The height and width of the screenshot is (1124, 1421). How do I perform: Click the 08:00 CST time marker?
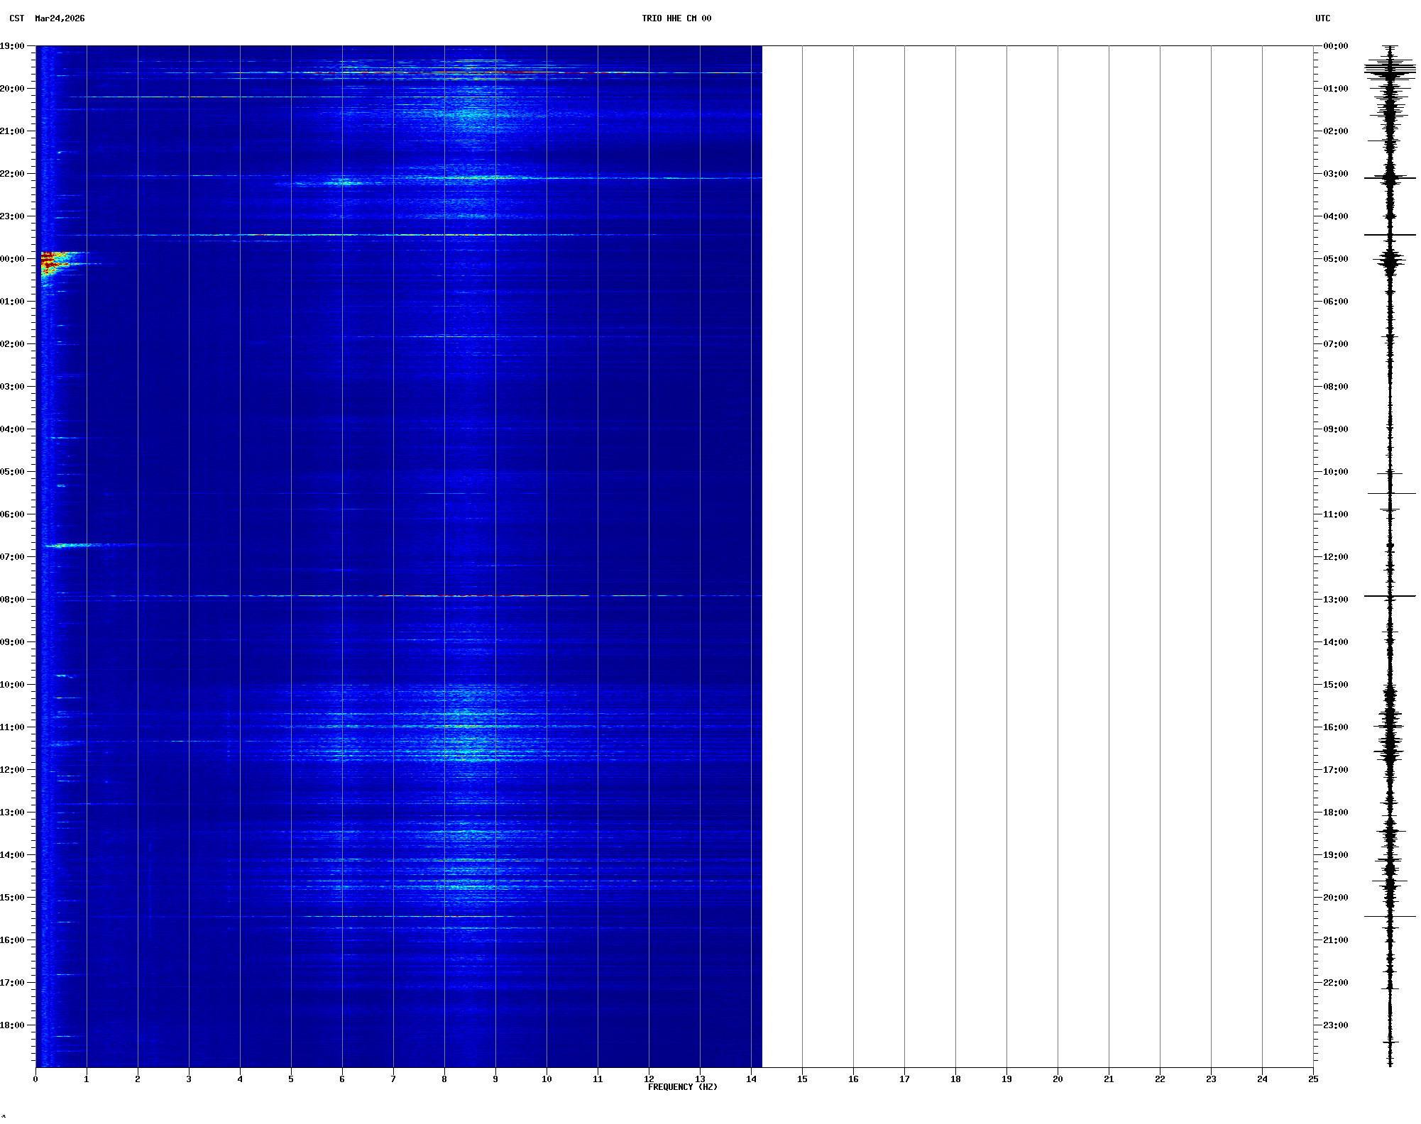(13, 600)
